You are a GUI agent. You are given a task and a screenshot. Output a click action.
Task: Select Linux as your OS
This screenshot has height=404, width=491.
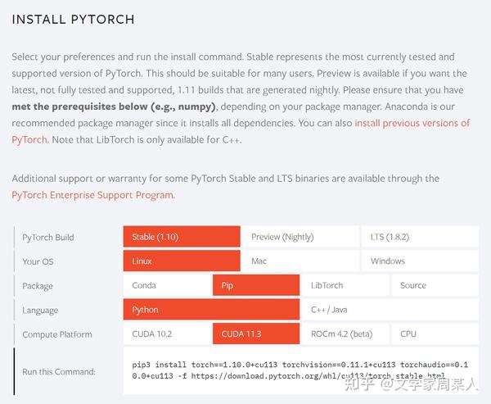click(x=181, y=261)
